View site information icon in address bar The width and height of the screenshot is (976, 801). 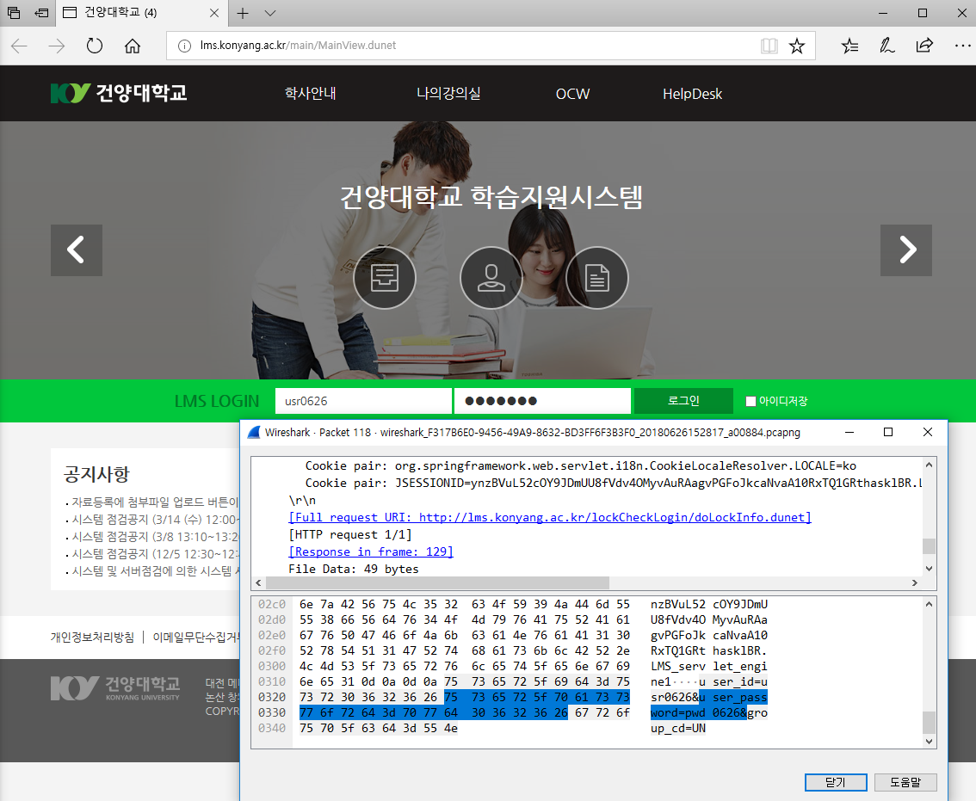(184, 46)
